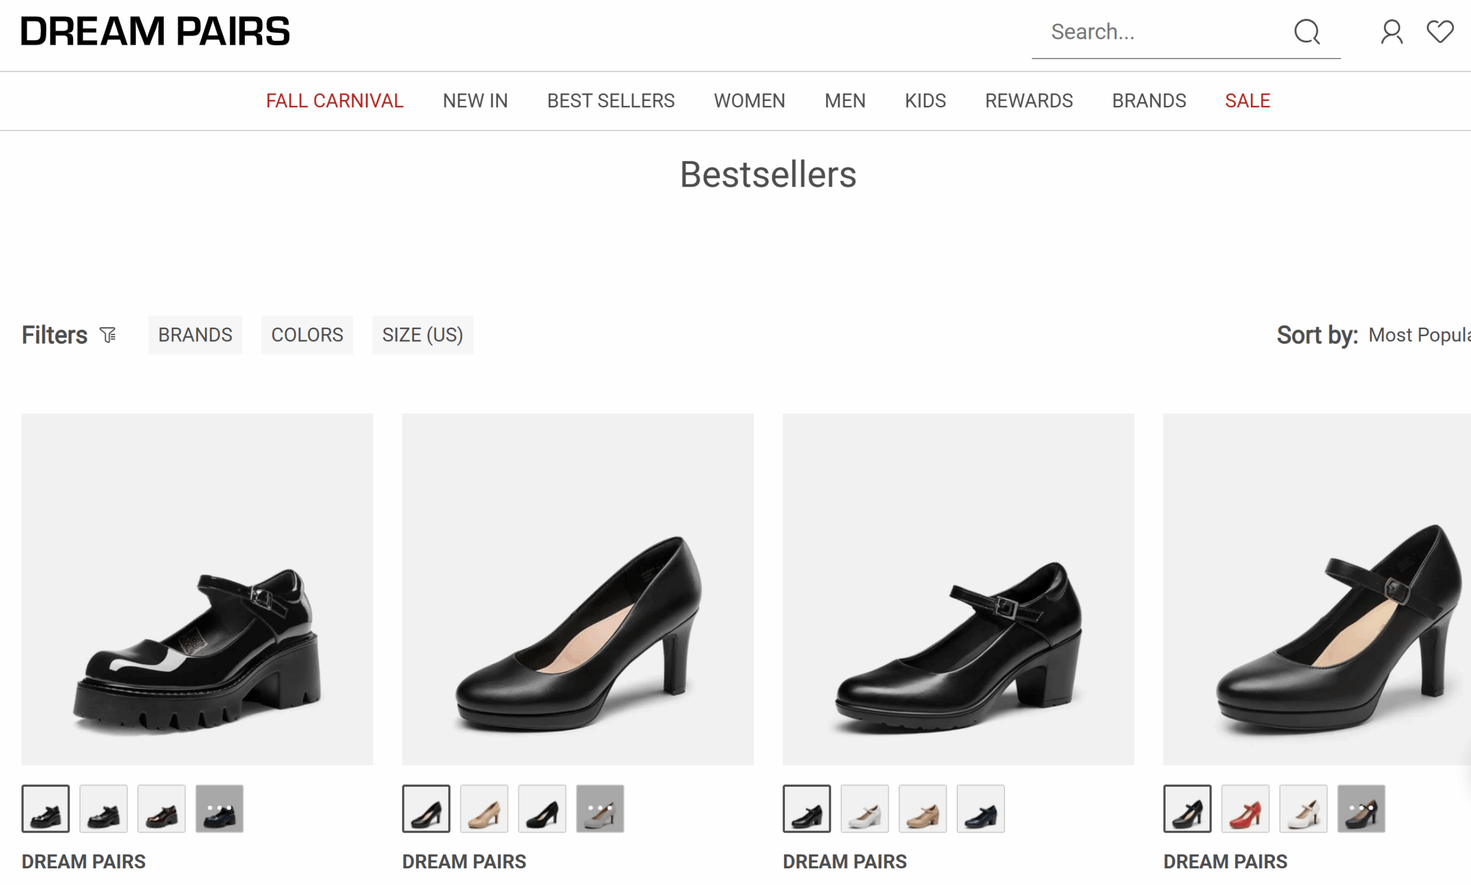This screenshot has height=885, width=1471.
Task: Expand the COLORS filter
Action: pos(307,335)
